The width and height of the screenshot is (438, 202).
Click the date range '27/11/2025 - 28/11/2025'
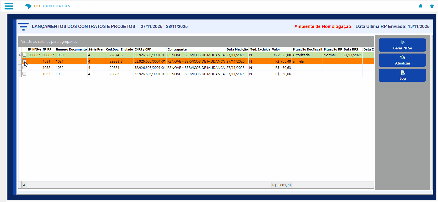click(164, 26)
